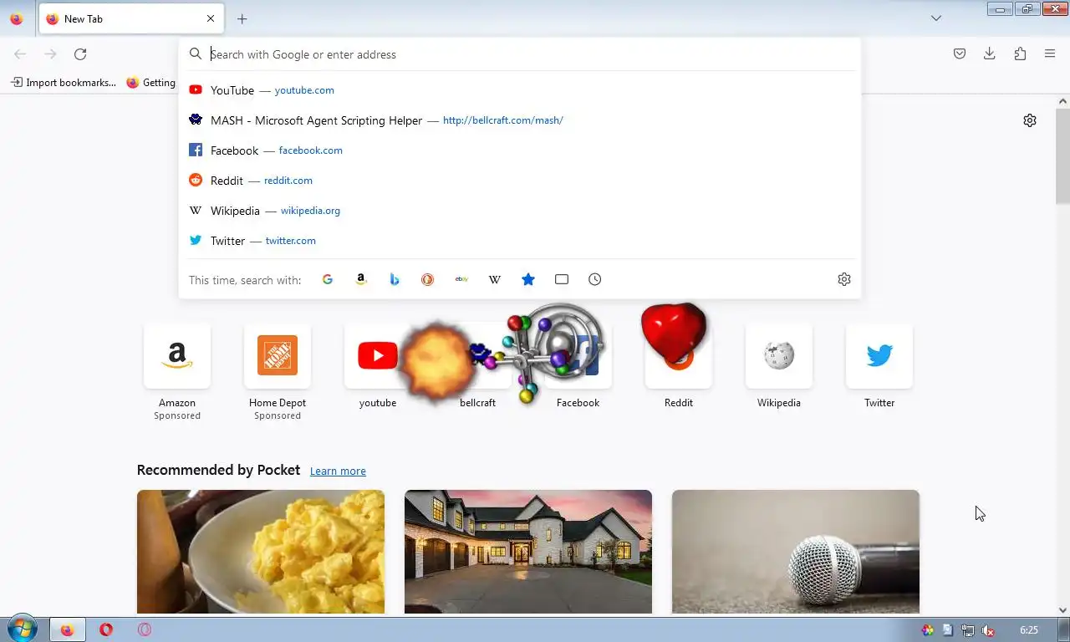The image size is (1070, 642).
Task: Open the Windows Start menu orb
Action: pos(22,629)
